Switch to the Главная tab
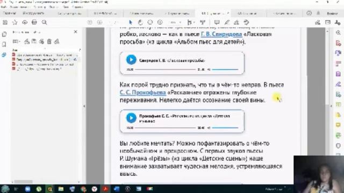 10,13
